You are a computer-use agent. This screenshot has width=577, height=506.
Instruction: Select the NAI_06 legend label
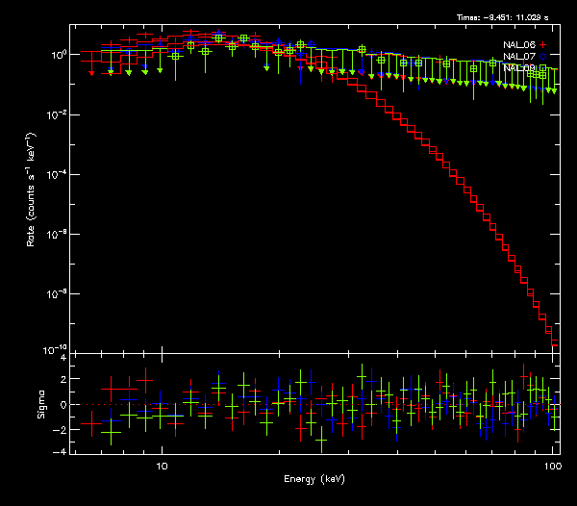point(518,45)
